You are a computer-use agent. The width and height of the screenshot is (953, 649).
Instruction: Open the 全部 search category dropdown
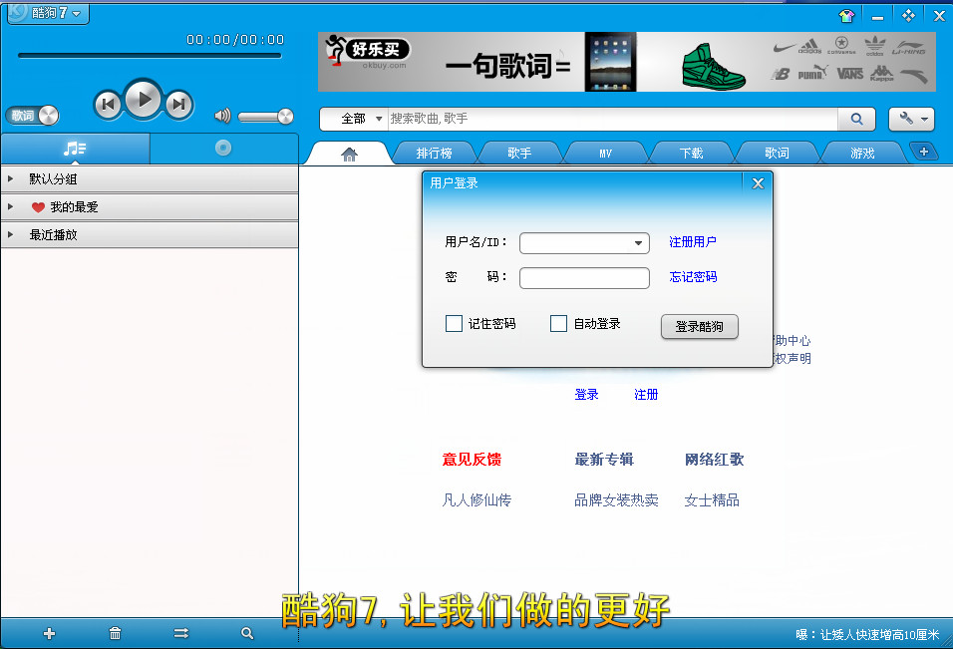(360, 119)
